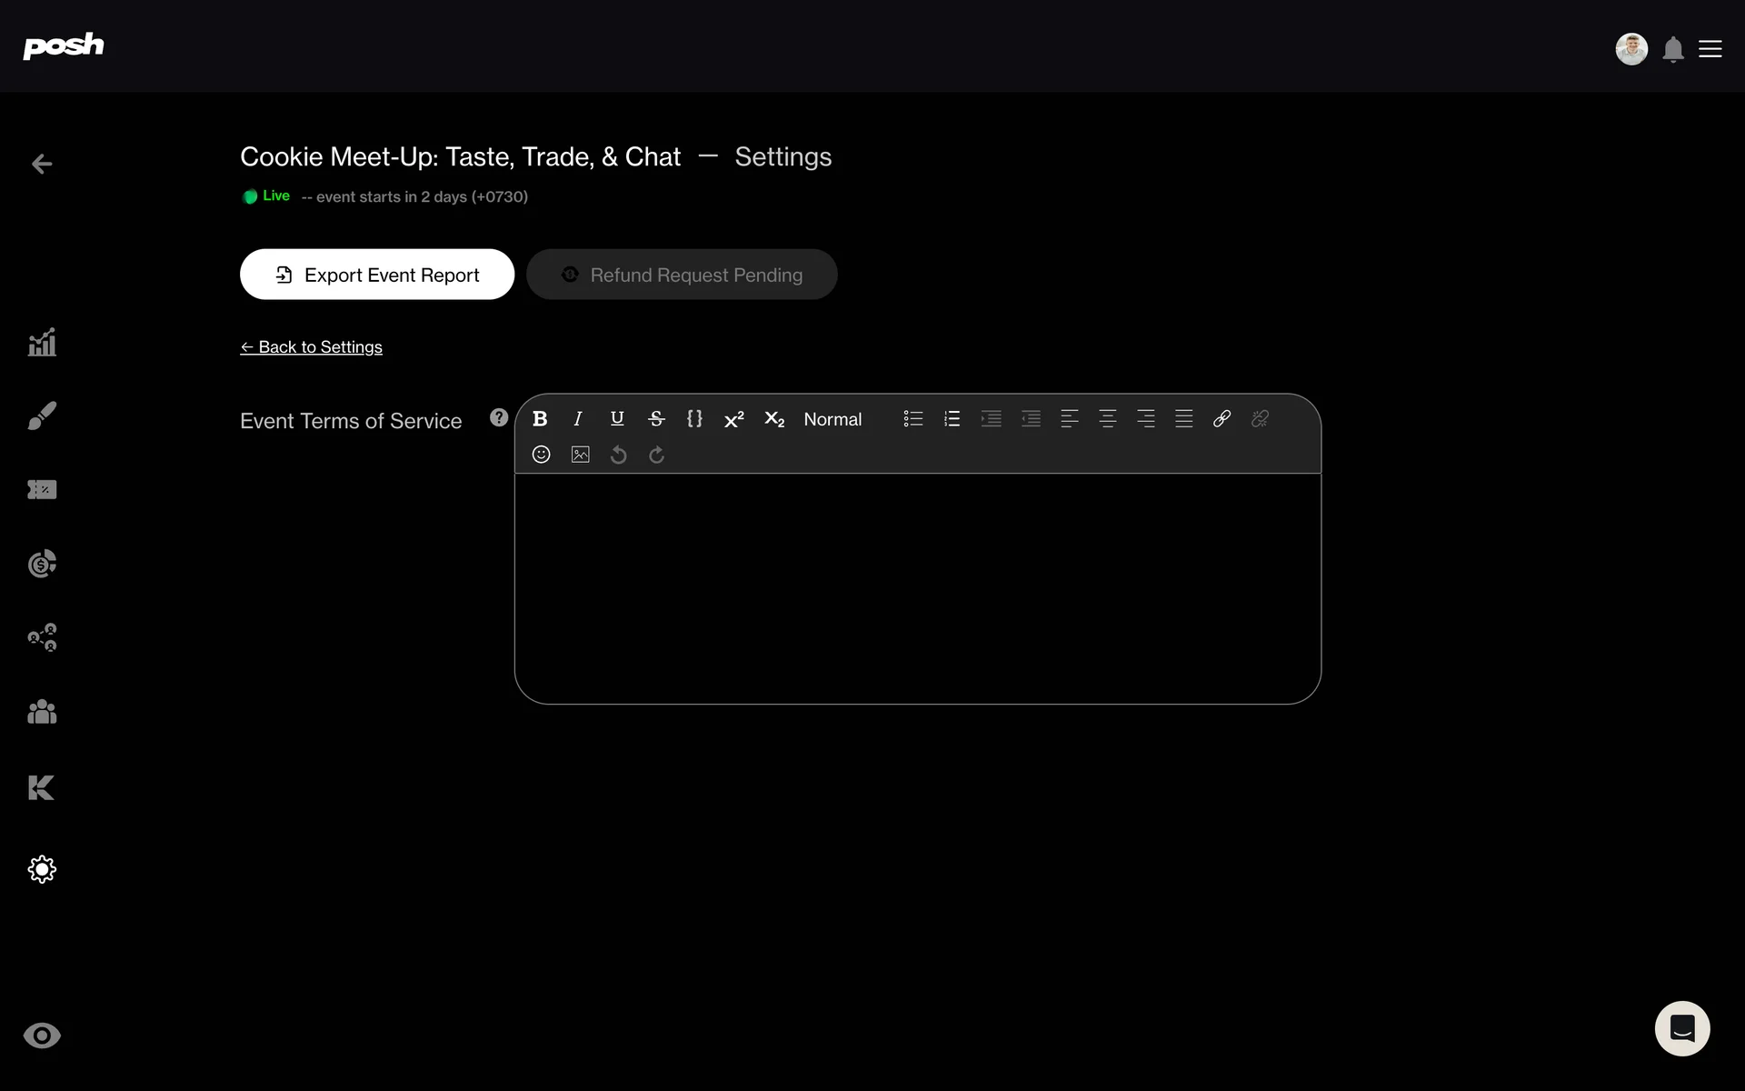Toggle underline formatting button
The height and width of the screenshot is (1091, 1745).
tap(617, 418)
